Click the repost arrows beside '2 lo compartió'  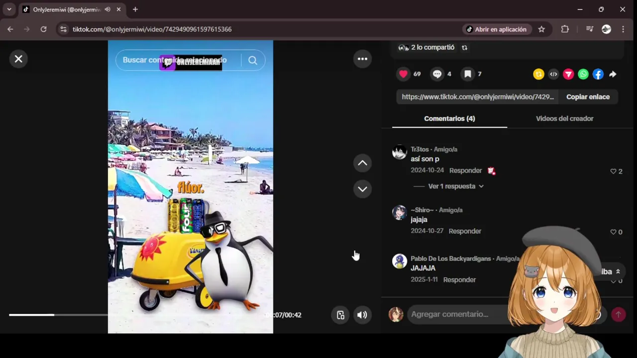tap(464, 48)
